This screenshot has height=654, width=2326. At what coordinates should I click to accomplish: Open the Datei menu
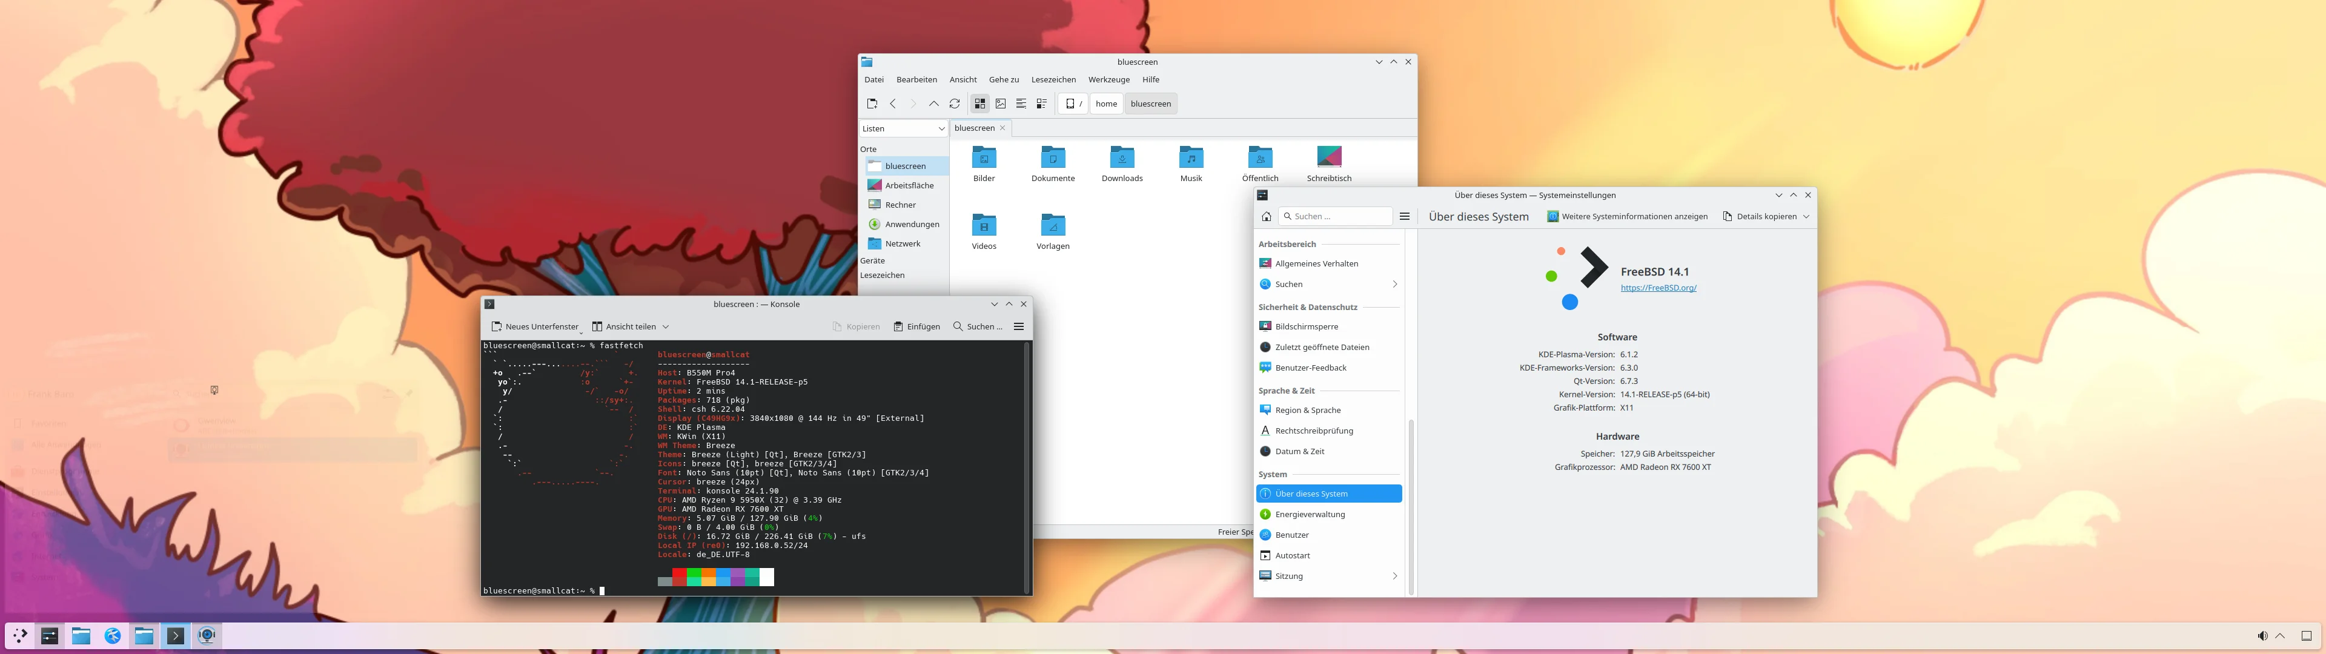[874, 79]
